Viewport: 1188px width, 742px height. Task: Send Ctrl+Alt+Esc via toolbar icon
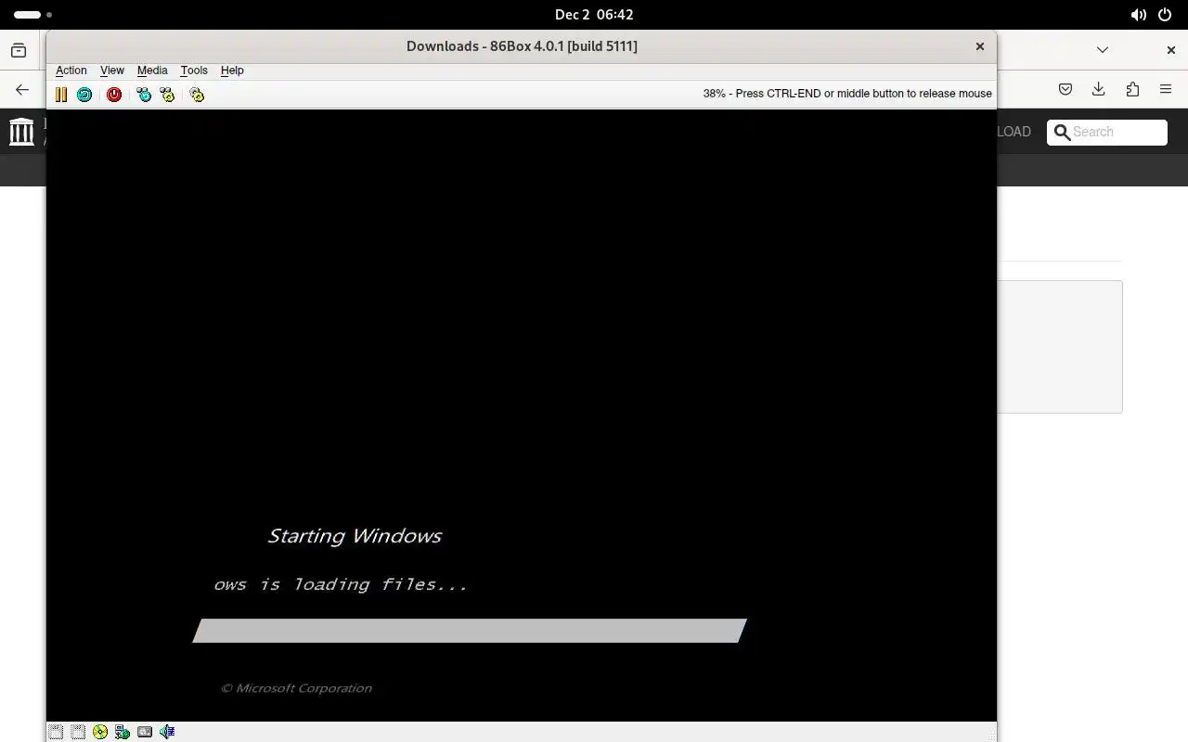(167, 94)
